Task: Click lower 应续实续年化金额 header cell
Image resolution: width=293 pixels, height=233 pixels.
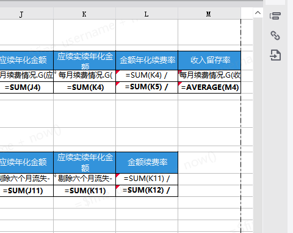Action: click(84, 163)
